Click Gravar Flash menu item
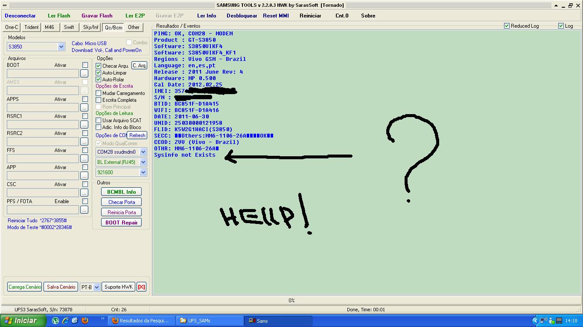Screen dimensions: 583x327 [97, 16]
